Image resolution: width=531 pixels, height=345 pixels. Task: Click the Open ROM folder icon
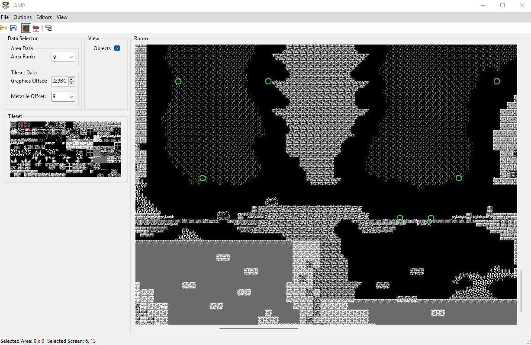pos(3,28)
